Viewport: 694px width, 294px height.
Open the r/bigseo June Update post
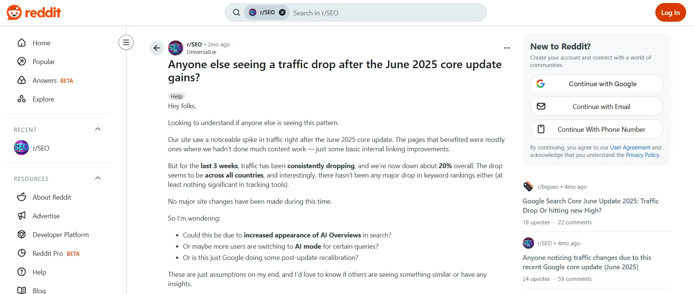tap(590, 206)
